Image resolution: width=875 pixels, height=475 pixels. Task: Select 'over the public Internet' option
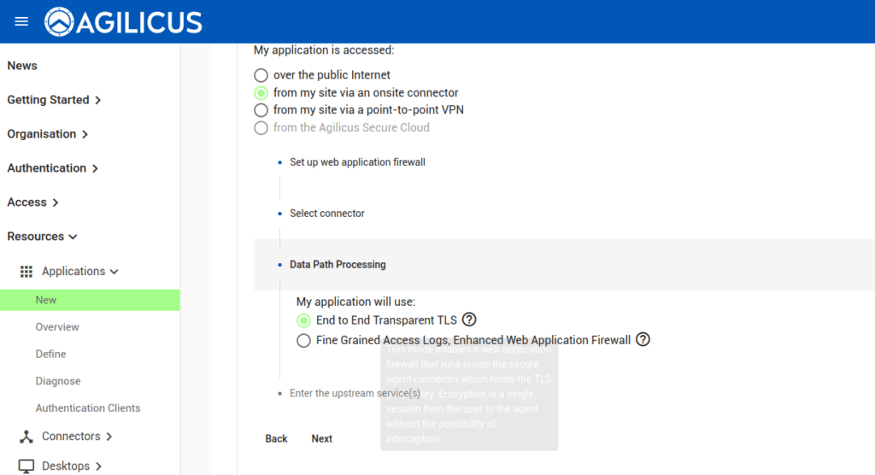click(x=261, y=75)
